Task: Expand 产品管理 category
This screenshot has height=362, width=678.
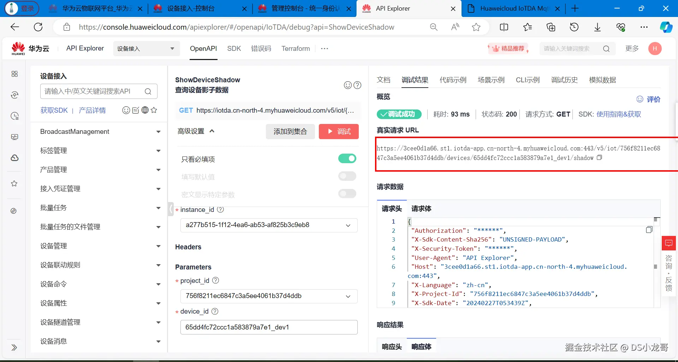Action: pos(100,170)
